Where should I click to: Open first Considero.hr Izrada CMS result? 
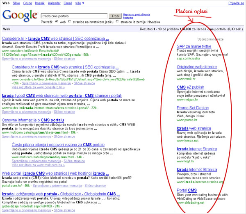[x=55, y=39]
